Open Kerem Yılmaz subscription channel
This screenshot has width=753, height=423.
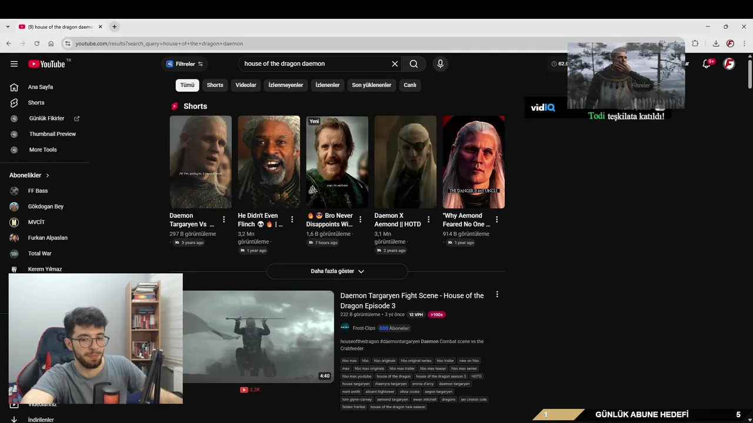(45, 269)
